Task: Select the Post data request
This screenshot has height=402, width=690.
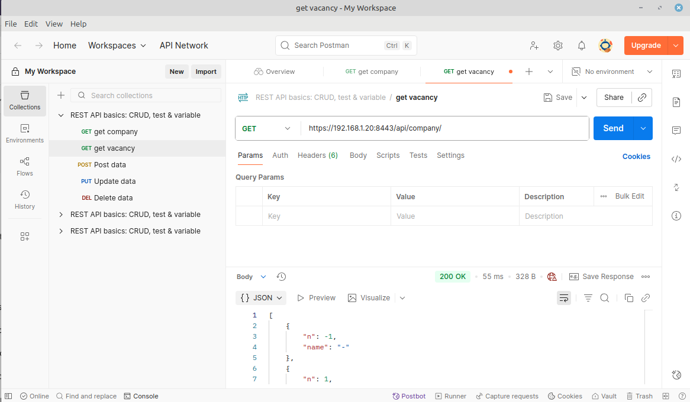Action: 109,165
